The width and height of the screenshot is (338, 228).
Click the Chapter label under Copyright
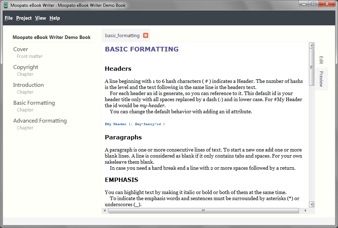click(x=25, y=74)
